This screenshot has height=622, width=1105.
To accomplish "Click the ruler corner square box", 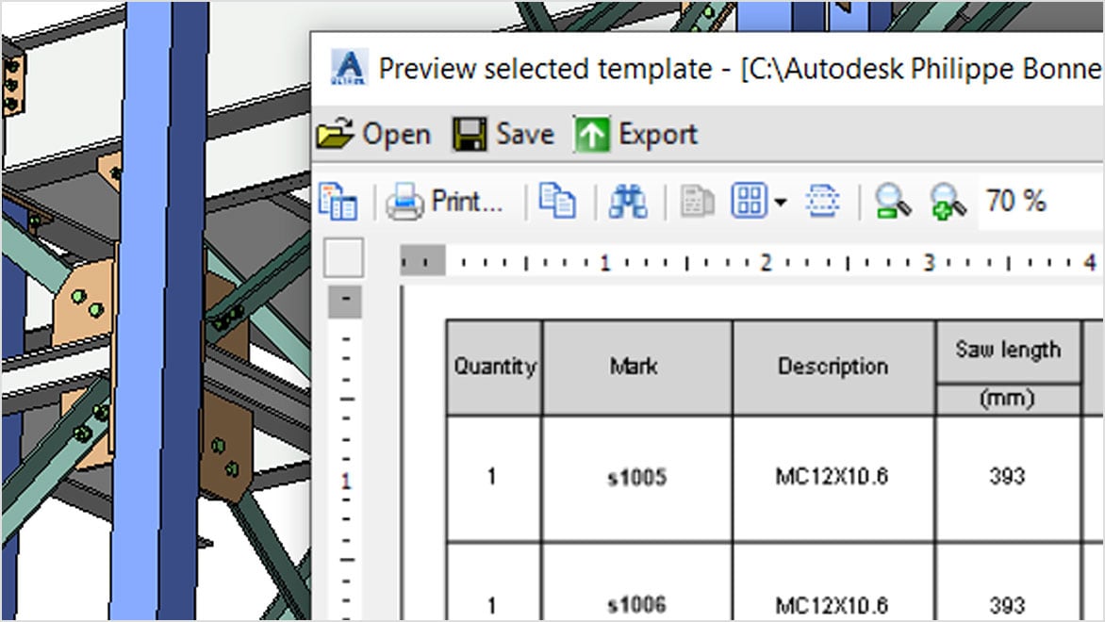I will [x=343, y=257].
